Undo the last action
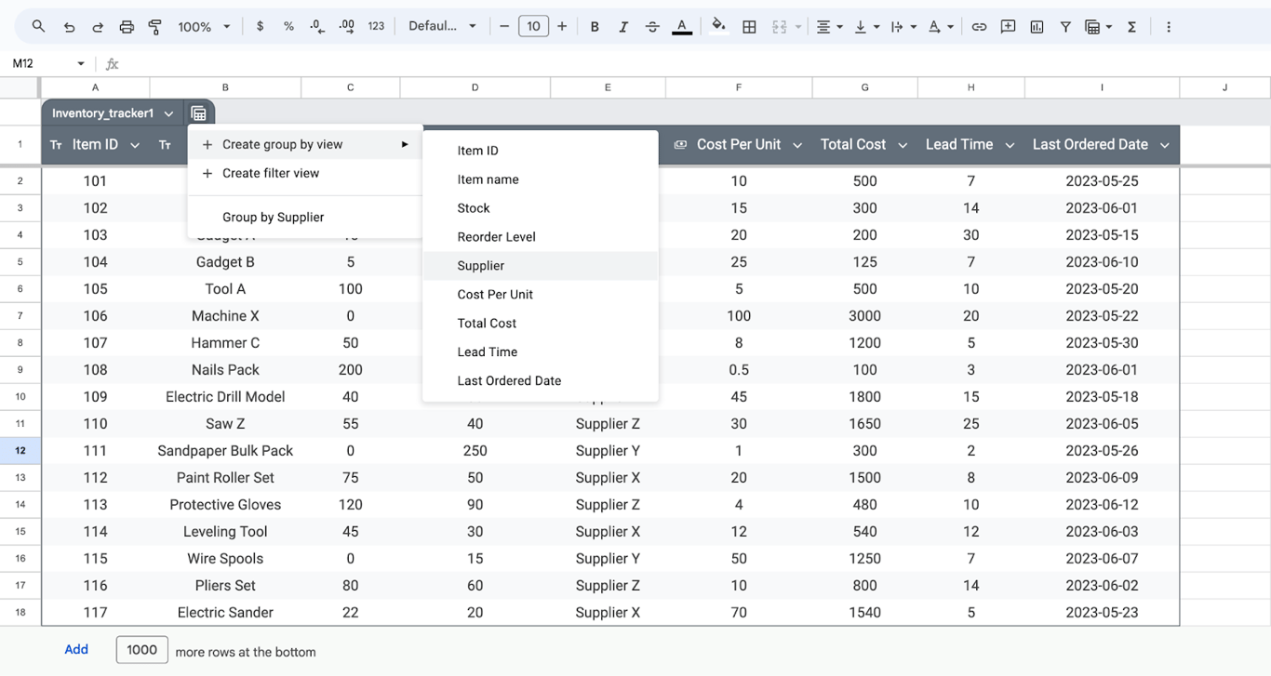This screenshot has height=676, width=1271. point(69,27)
